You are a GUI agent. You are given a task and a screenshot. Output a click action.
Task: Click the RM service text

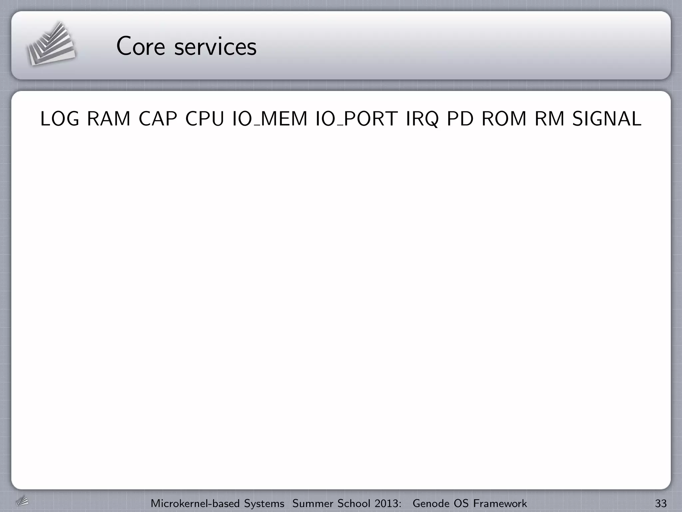point(550,119)
